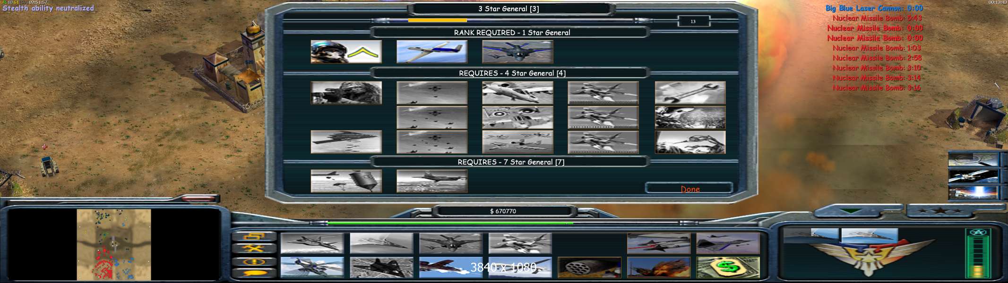Open the chat bubble communicator button

point(254,273)
